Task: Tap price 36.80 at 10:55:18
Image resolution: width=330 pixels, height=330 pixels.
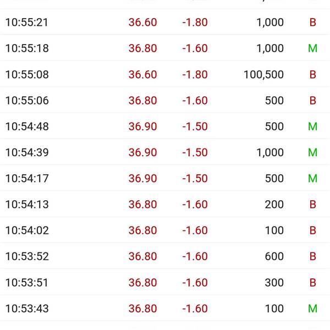Action: 142,48
